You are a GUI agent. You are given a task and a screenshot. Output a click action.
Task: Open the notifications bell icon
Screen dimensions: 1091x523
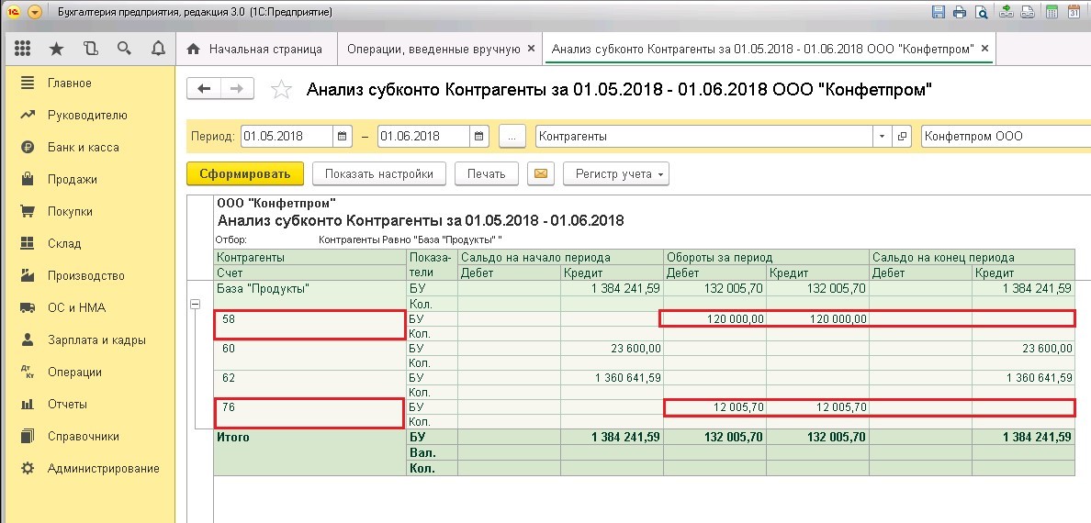pos(159,49)
